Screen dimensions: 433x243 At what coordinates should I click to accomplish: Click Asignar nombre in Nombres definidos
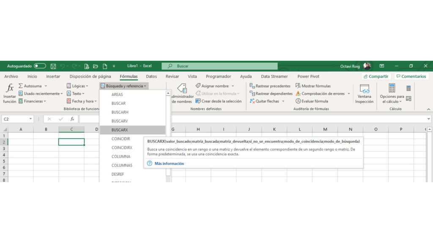tap(216, 86)
